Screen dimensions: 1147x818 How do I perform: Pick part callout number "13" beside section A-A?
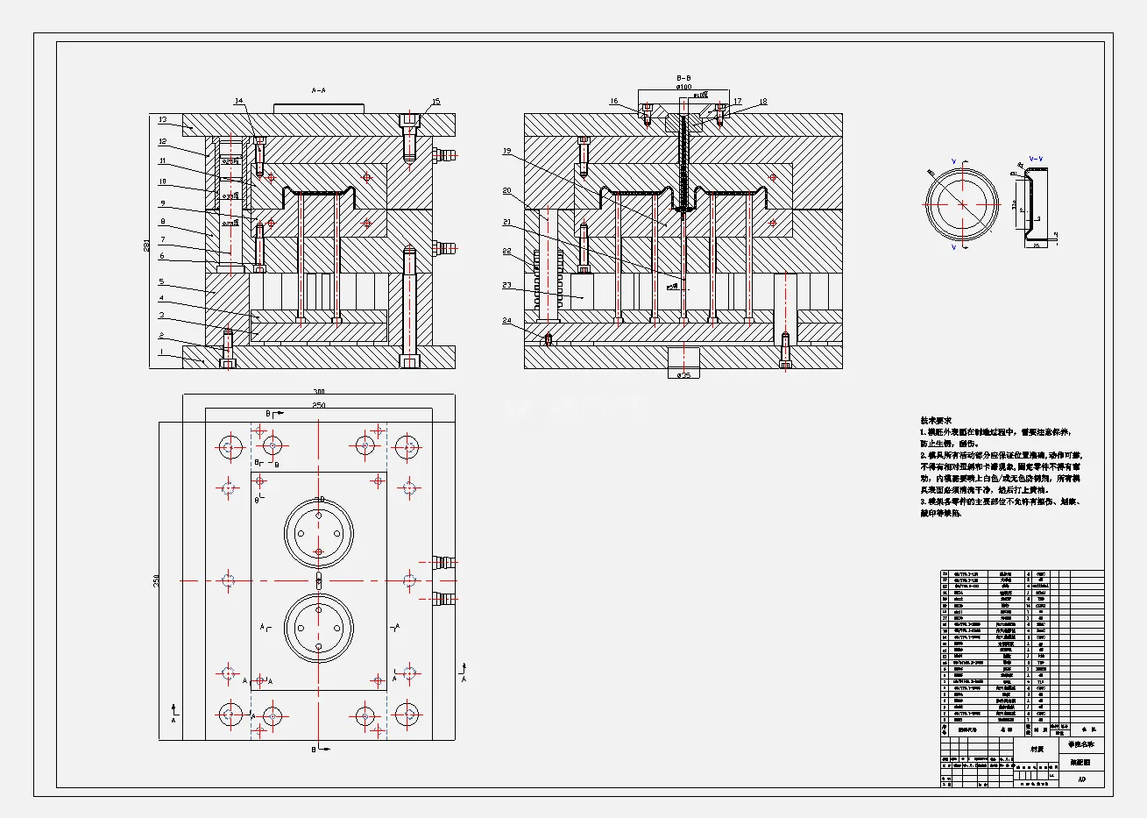tap(163, 119)
